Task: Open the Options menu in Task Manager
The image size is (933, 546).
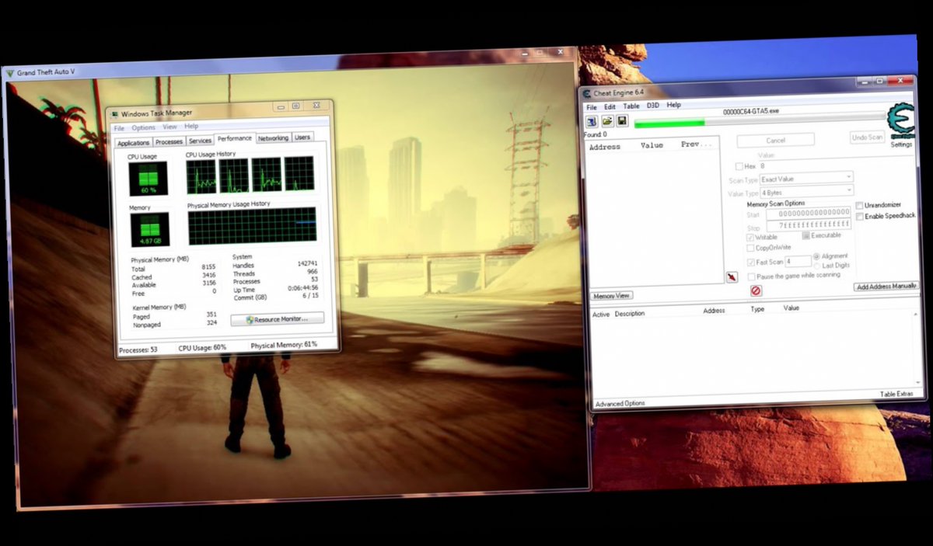Action: [143, 127]
